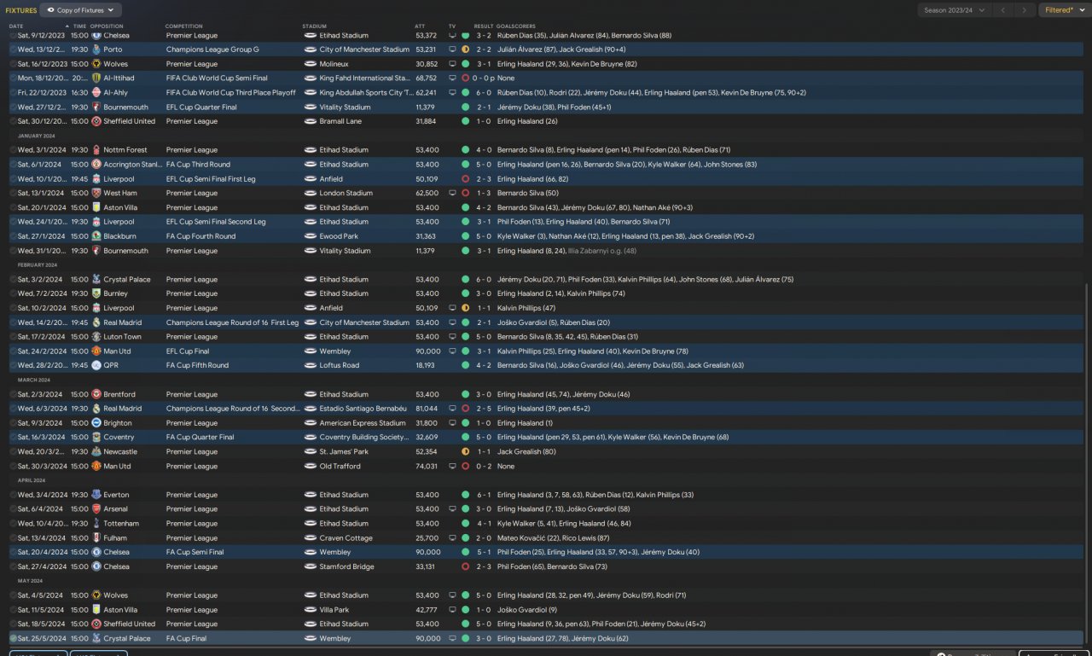Image resolution: width=1092 pixels, height=656 pixels.
Task: Click the Wolves badge in the 16/12/2023 row
Action: [x=96, y=64]
